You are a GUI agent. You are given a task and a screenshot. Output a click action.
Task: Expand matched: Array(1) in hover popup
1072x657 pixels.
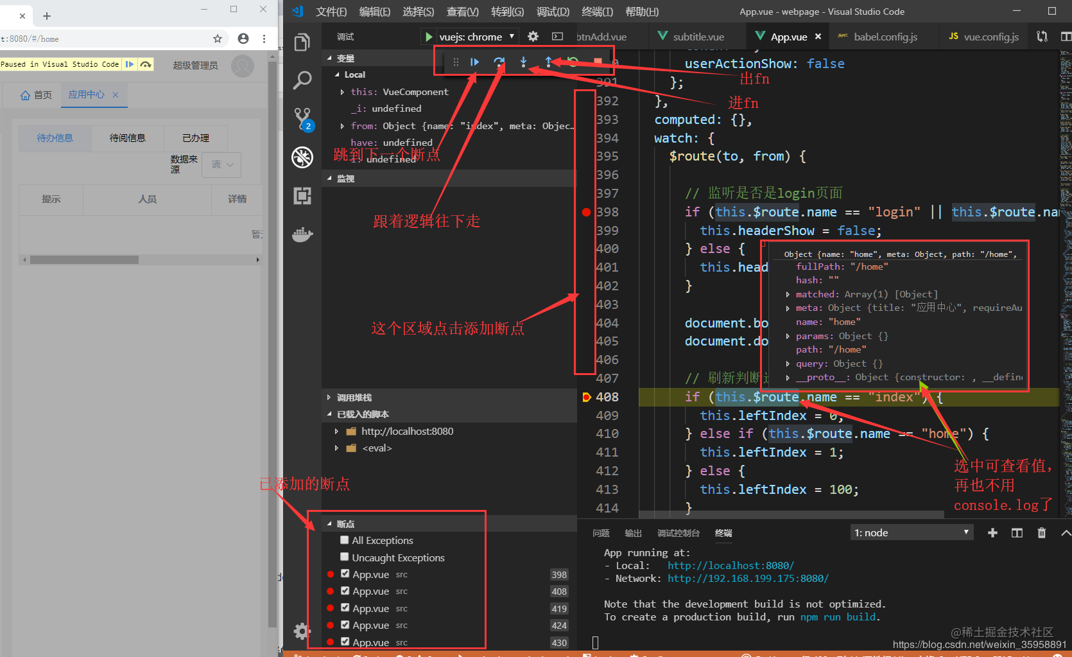(x=788, y=294)
